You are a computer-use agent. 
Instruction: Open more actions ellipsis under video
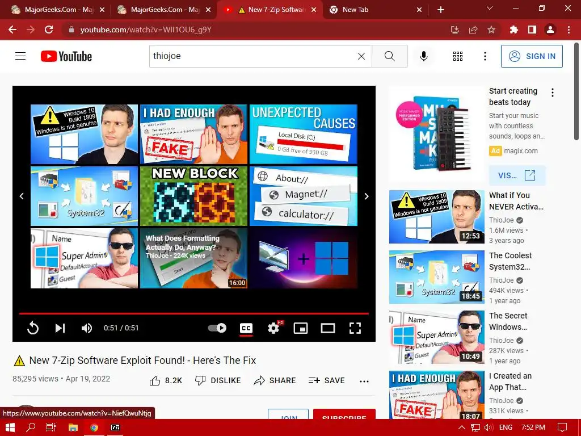[364, 381]
